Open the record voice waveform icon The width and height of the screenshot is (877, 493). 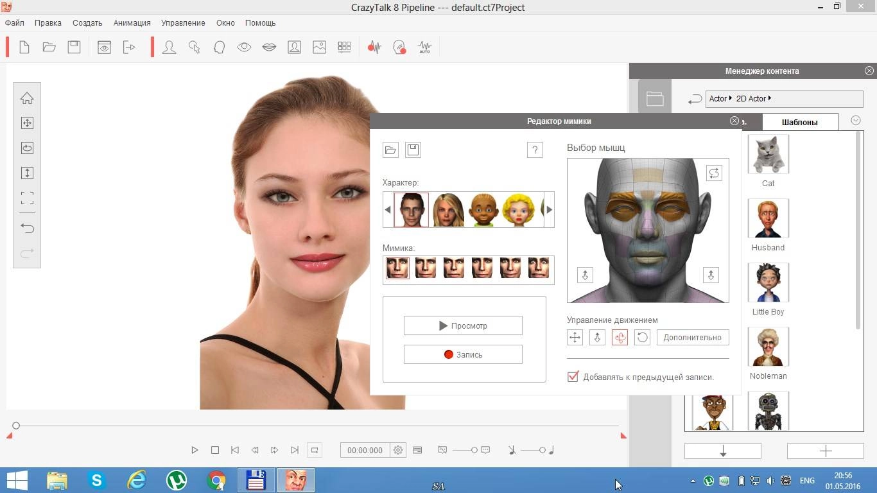(x=374, y=47)
